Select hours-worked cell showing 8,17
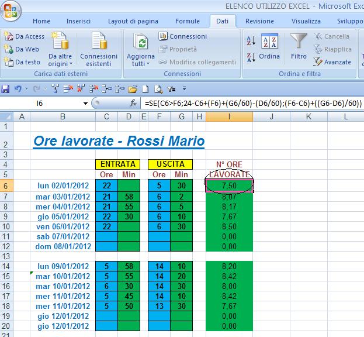This screenshot has height=337, width=364. [229, 207]
